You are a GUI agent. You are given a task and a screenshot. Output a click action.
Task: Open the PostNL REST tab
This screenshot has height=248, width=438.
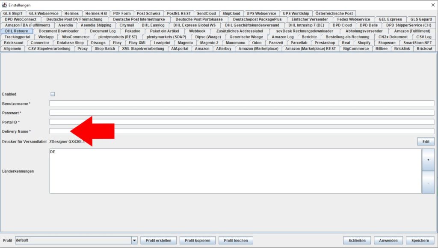pyautogui.click(x=179, y=13)
